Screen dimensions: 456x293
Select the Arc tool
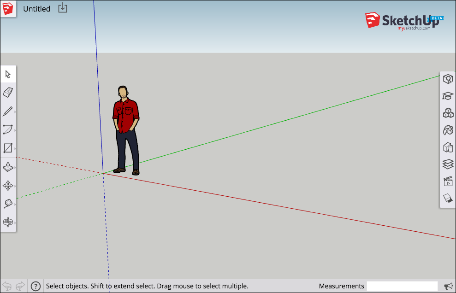(7, 129)
